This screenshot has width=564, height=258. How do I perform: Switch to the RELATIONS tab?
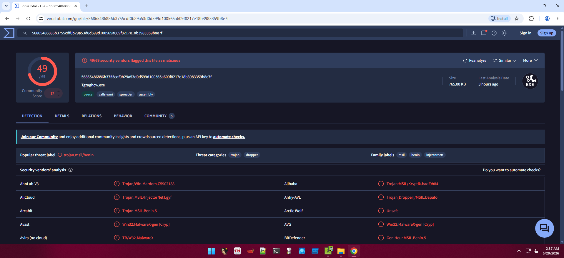coord(91,116)
